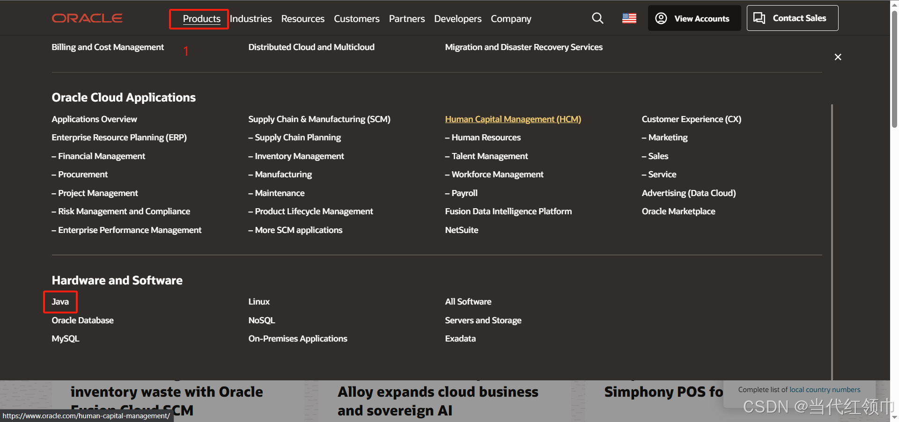899x422 pixels.
Task: Select the Sales link under CX
Action: [x=655, y=156]
